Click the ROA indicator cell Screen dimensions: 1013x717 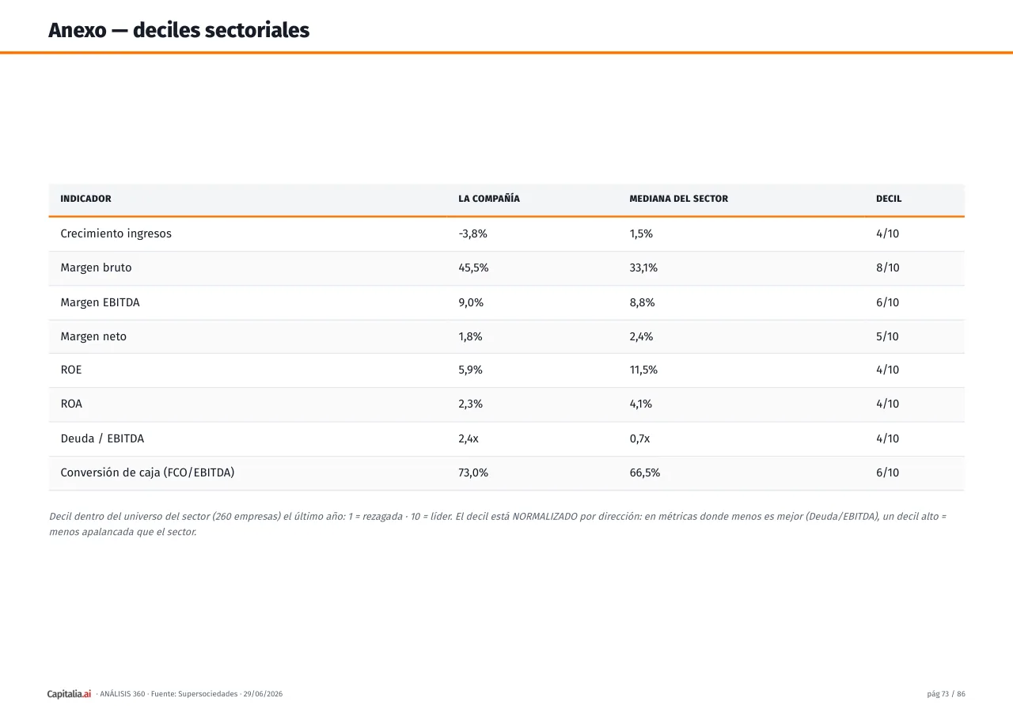point(71,404)
